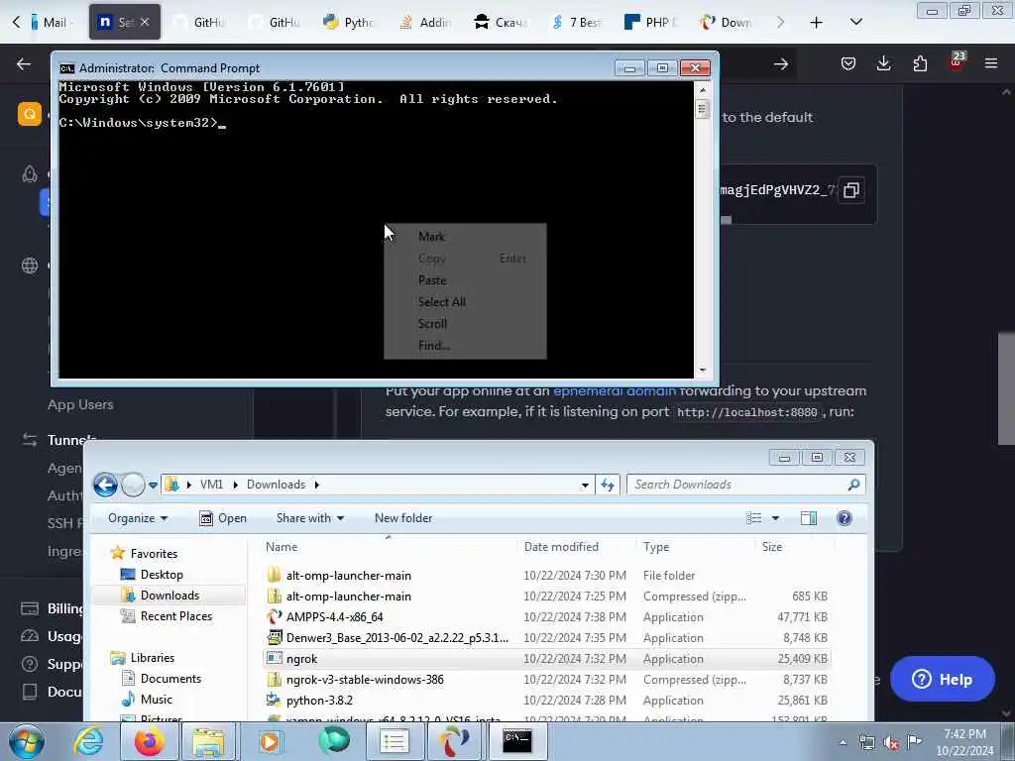1015x761 pixels.
Task: Click Command Prompt scrollbar up arrow
Action: pos(703,88)
